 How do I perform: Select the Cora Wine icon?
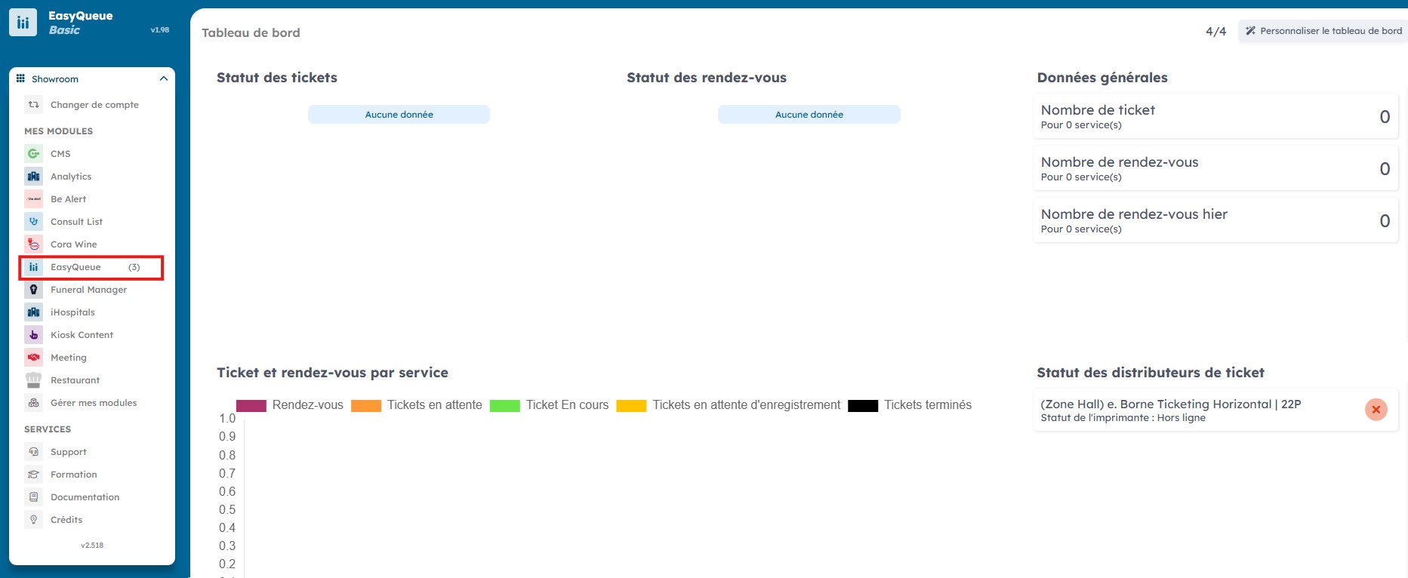[x=33, y=244]
